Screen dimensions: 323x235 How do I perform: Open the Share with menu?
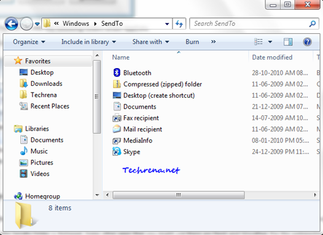click(x=150, y=42)
